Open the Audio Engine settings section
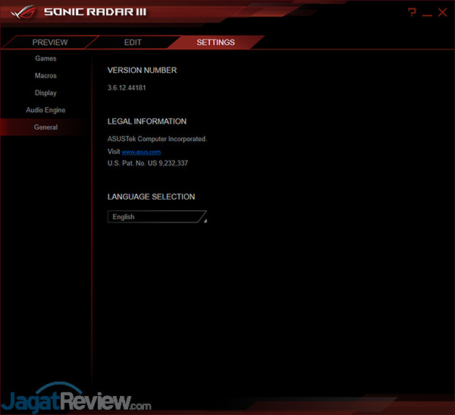The image size is (455, 415). 45,110
